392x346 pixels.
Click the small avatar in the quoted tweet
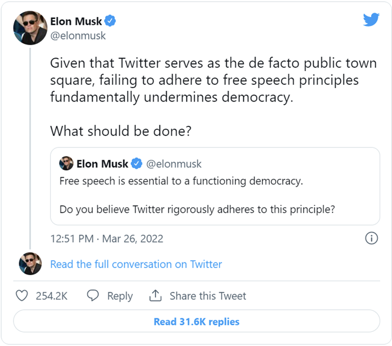[x=66, y=164]
